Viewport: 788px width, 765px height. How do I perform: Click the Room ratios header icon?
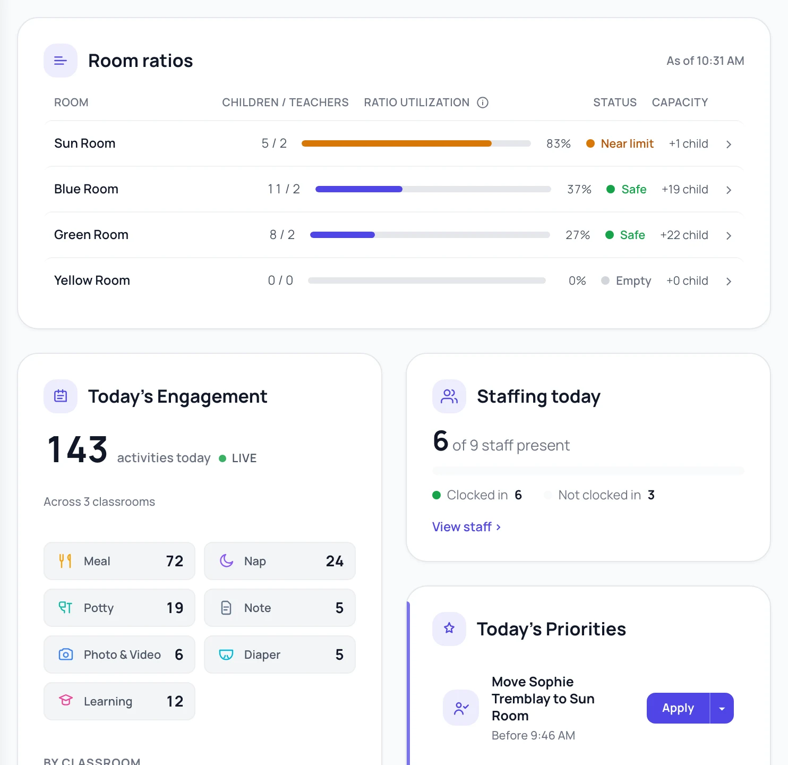[61, 61]
